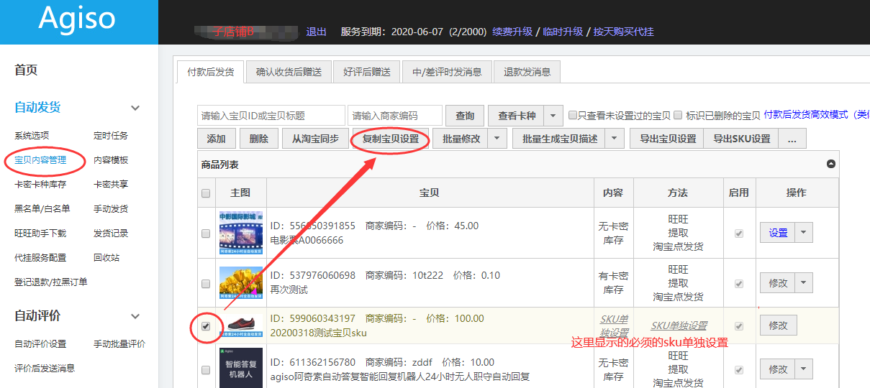Open 宝贝内容管理 in the sidebar
Image resolution: width=870 pixels, height=388 pixels.
tap(40, 160)
